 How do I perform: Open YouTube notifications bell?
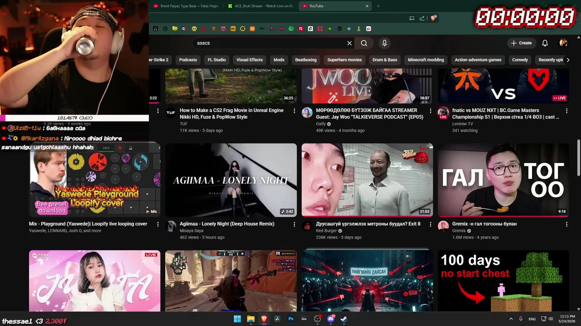point(545,43)
